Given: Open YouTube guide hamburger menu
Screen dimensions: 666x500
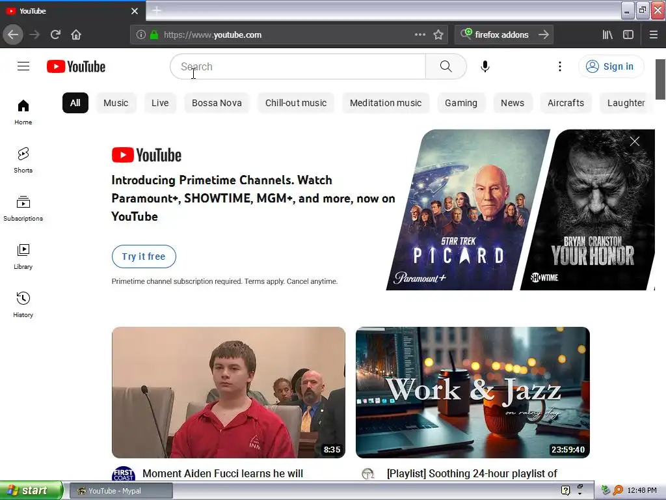Looking at the screenshot, I should 23,66.
